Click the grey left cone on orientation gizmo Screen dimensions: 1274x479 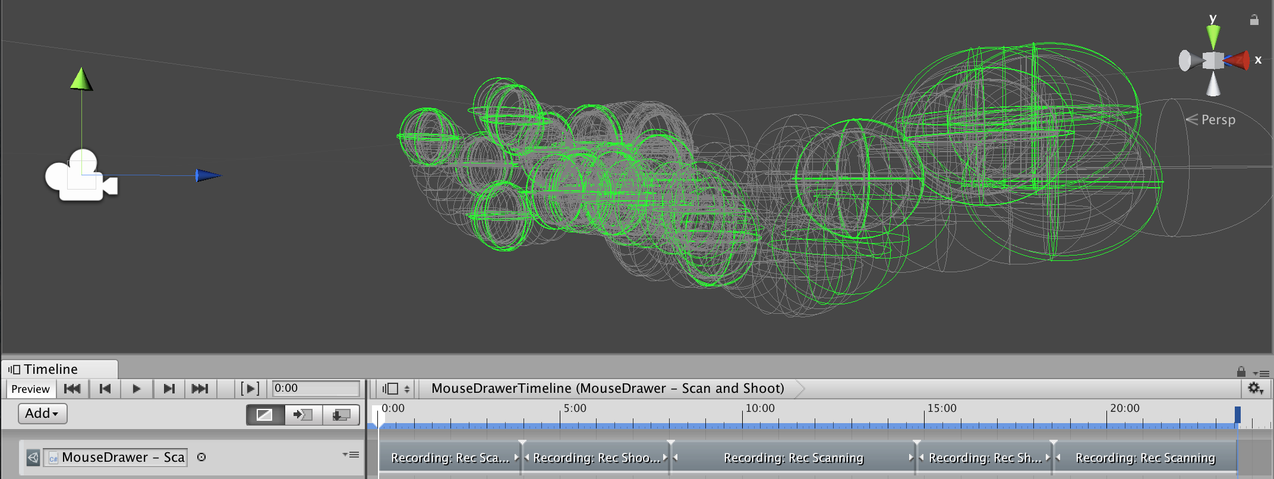(x=1190, y=60)
